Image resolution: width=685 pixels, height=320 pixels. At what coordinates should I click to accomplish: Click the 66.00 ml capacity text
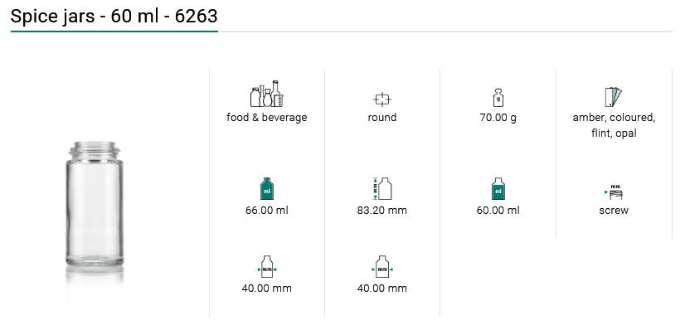pyautogui.click(x=266, y=210)
